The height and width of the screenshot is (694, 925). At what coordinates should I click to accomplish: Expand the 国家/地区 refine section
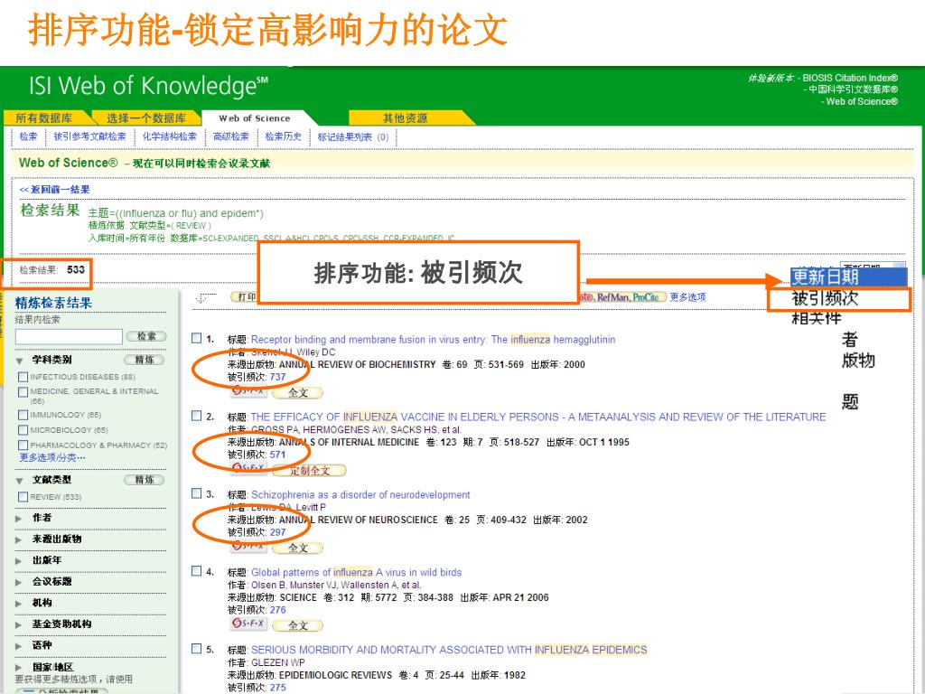coord(19,667)
